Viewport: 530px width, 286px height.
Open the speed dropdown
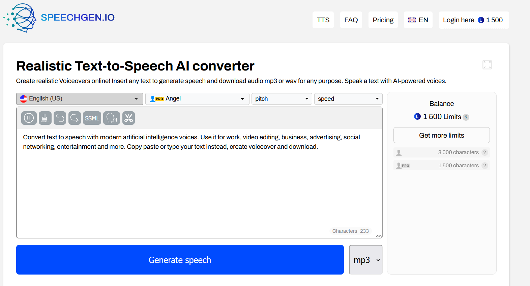point(348,99)
